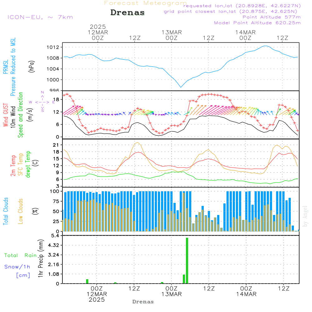The height and width of the screenshot is (312, 312).
Task: Click the 'Snow/1h' legend text
Action: [17, 267]
